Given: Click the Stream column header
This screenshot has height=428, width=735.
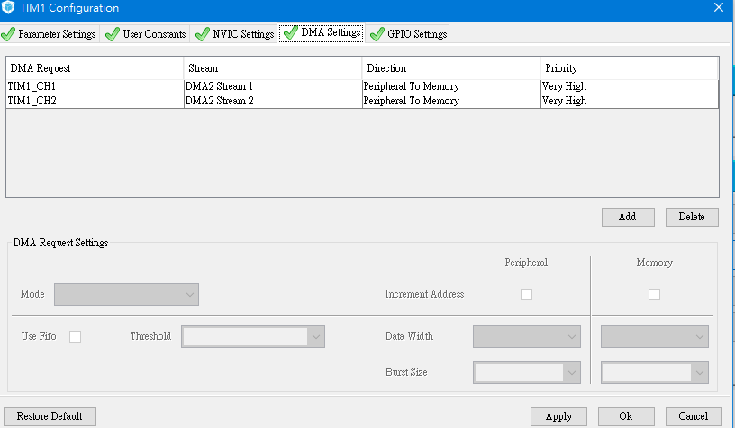Looking at the screenshot, I should click(x=273, y=68).
